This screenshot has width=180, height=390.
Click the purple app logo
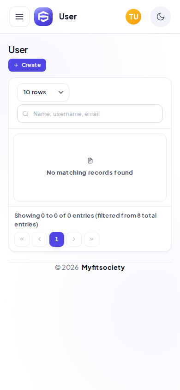[x=43, y=17]
